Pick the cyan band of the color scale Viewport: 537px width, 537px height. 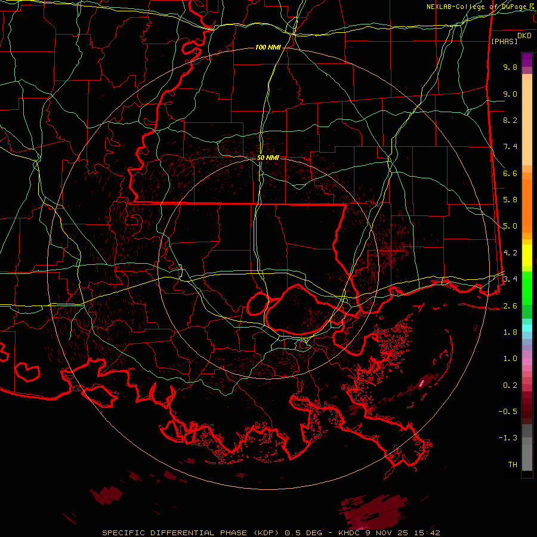(x=527, y=328)
